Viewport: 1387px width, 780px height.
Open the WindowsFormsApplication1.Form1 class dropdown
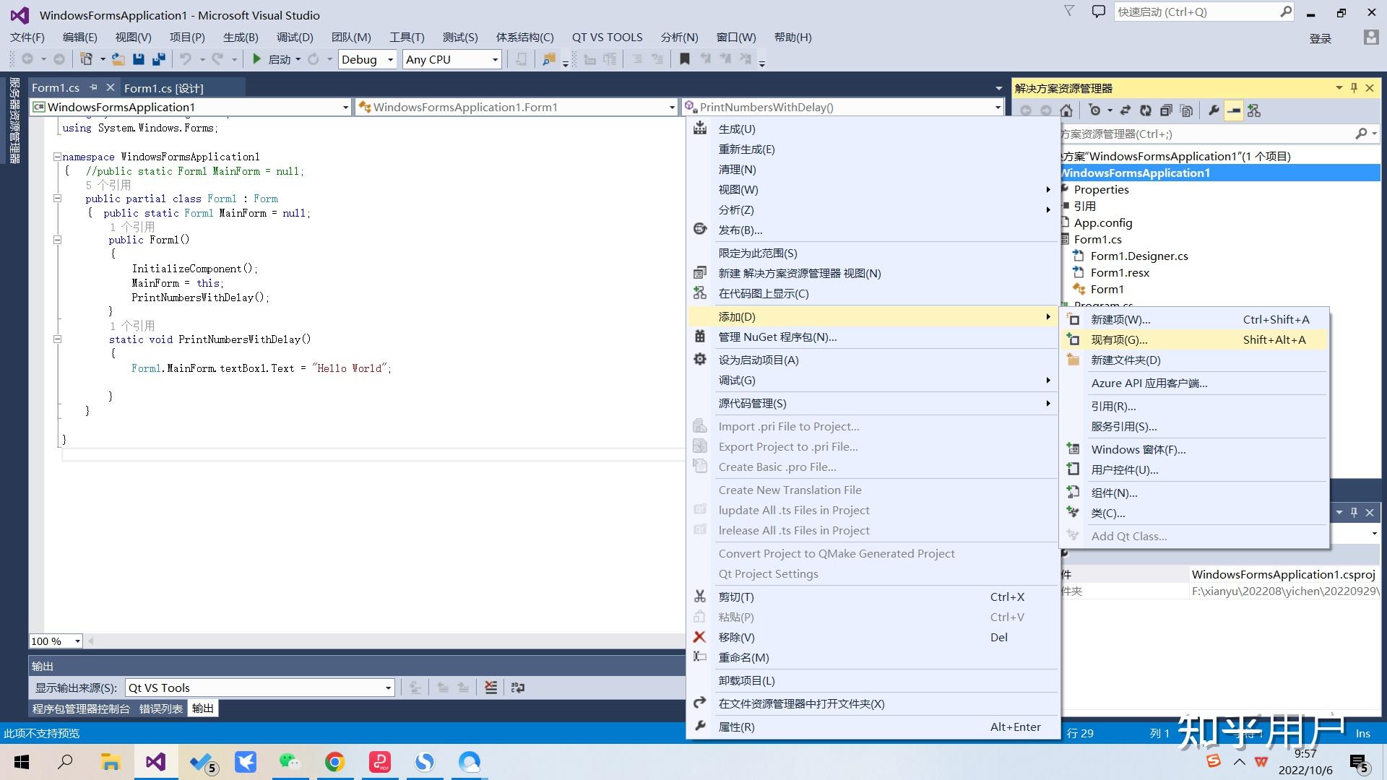tap(517, 107)
